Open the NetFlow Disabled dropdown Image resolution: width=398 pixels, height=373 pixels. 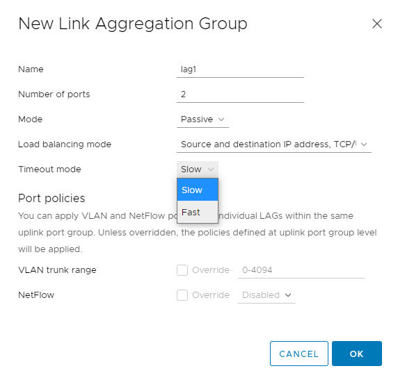point(266,295)
